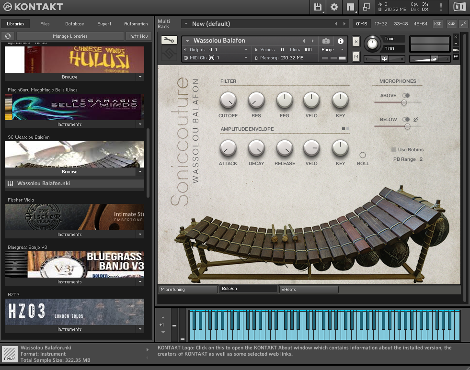Viewport: 470px width, 370px height.
Task: Click the minimized view icon in header
Action: coord(367,7)
